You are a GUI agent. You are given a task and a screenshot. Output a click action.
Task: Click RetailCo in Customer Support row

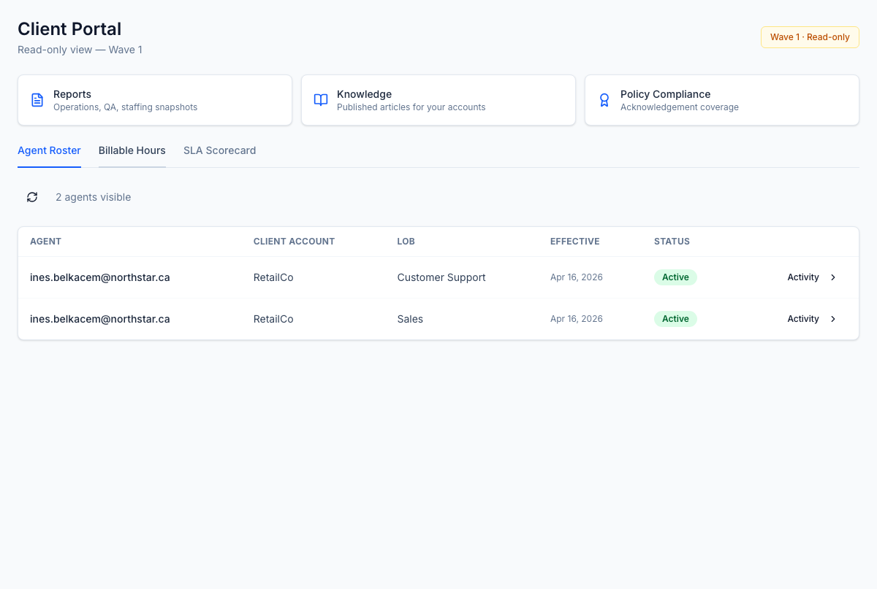tap(273, 277)
